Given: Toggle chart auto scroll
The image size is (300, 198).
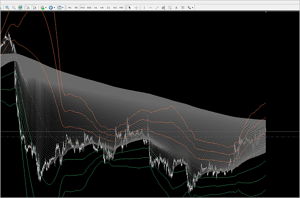Looking at the screenshot, I should 28,8.
